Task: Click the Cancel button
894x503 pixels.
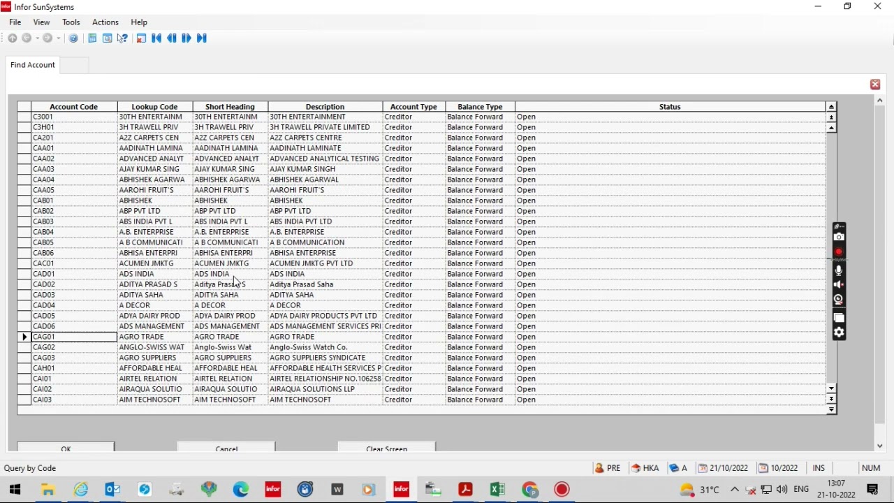Action: pyautogui.click(x=226, y=447)
